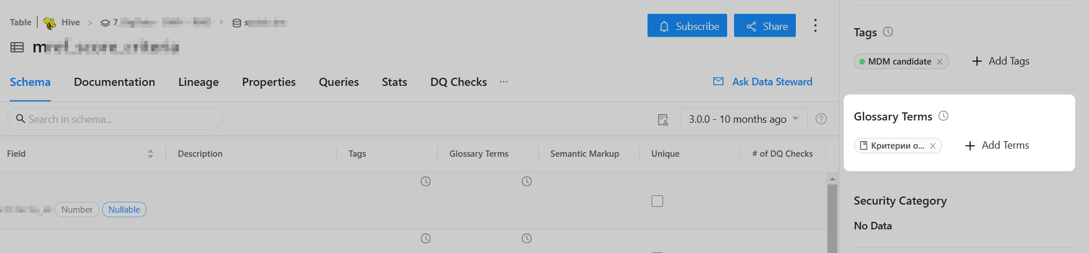Viewport: 1089px width, 253px height.
Task: Remove the Критерии glossary term chip
Action: click(933, 146)
